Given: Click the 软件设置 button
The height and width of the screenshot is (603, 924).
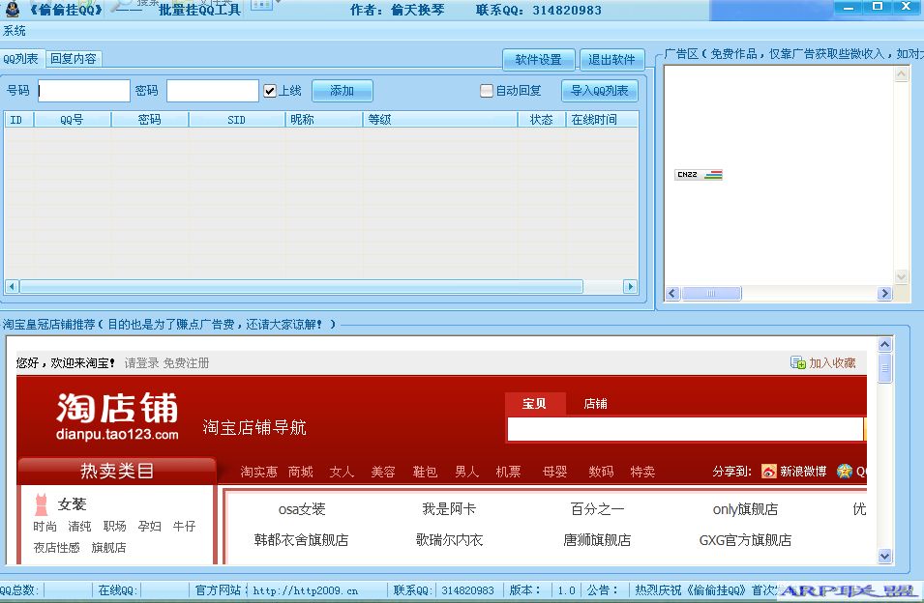Looking at the screenshot, I should (538, 59).
